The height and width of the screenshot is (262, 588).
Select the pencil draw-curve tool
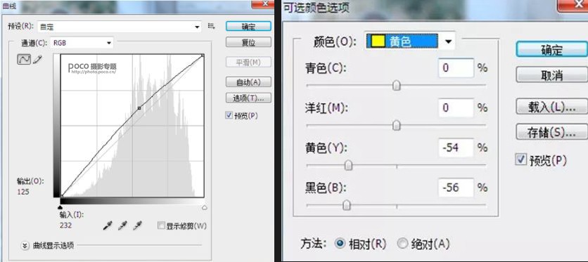point(37,59)
